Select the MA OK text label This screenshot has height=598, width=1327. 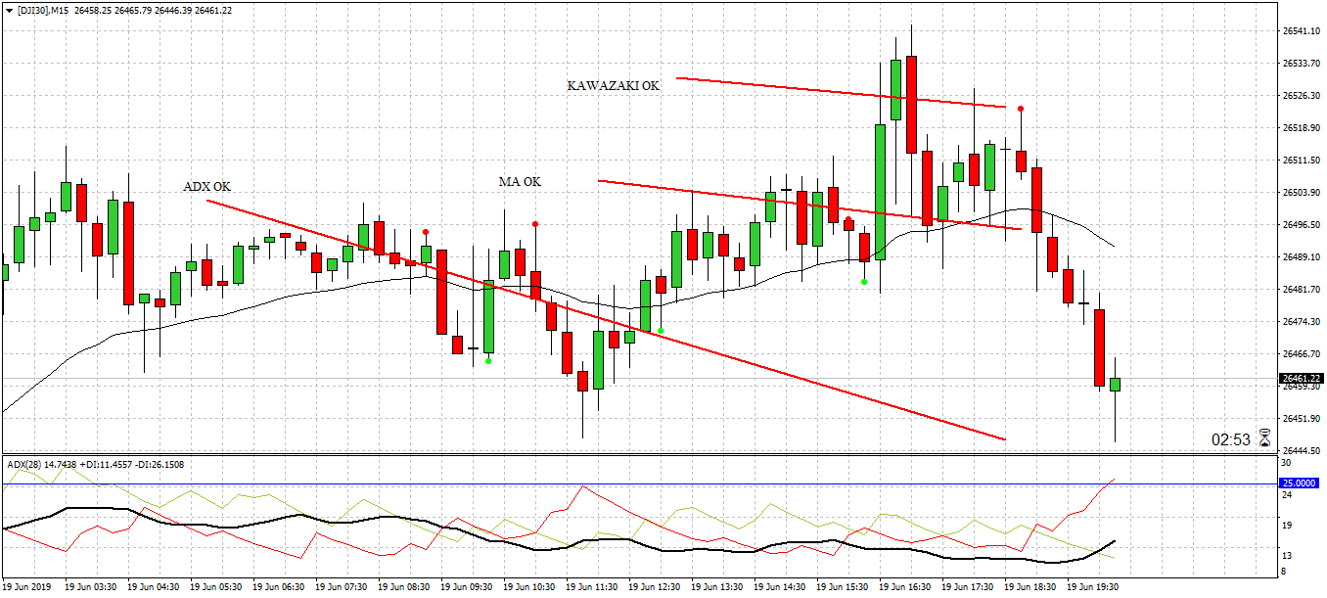[519, 182]
